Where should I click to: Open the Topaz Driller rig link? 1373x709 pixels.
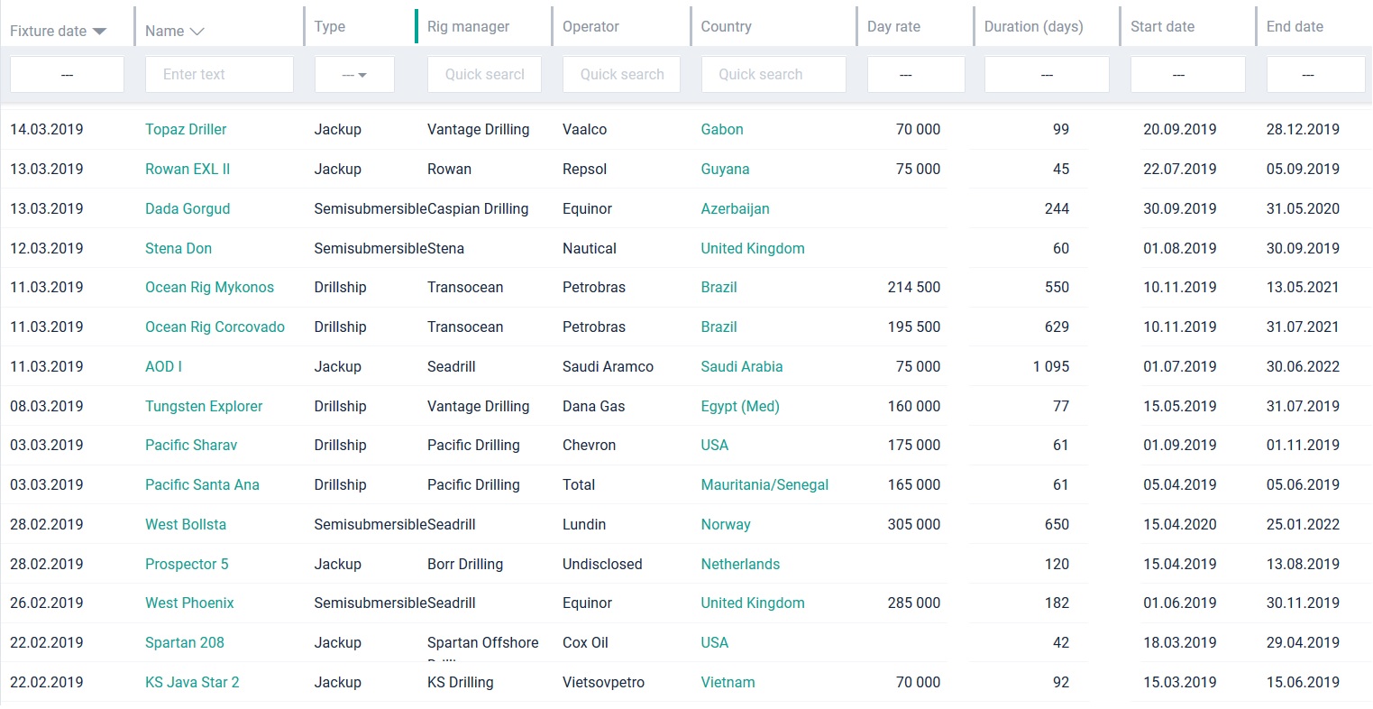(x=186, y=130)
